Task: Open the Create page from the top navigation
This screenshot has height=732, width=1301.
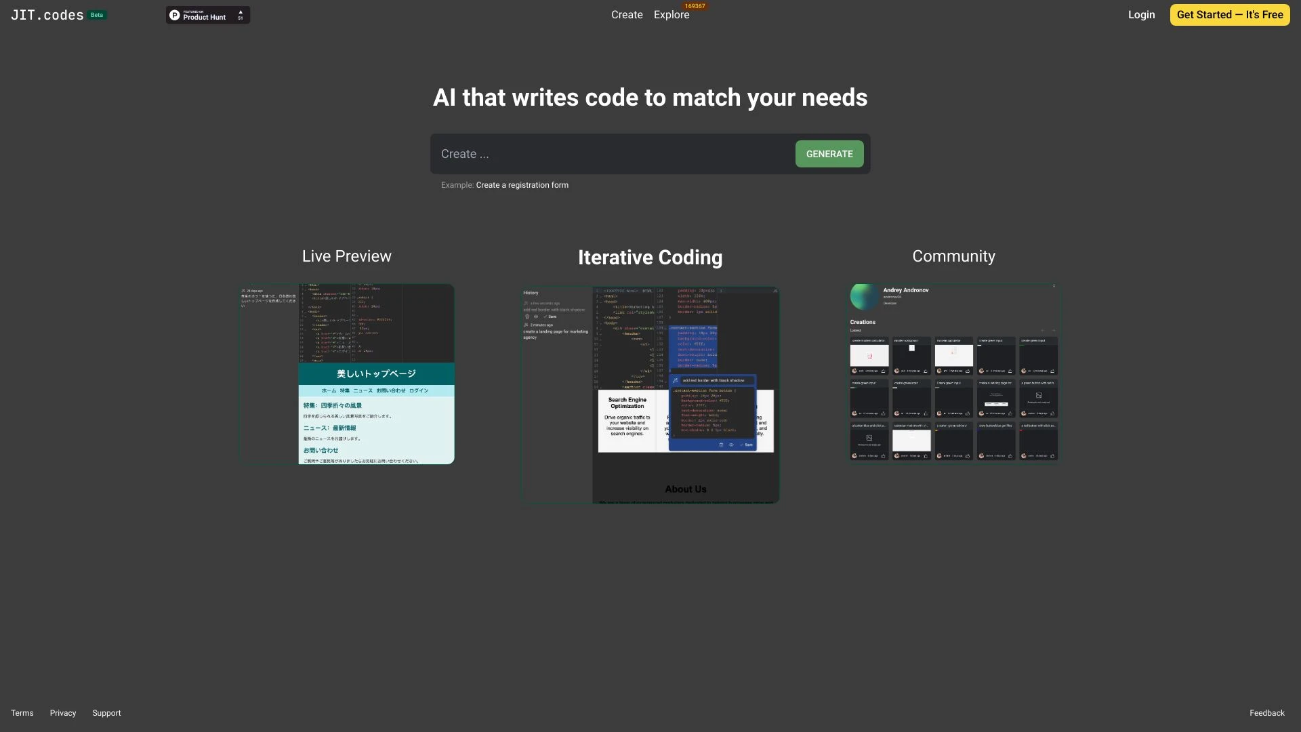Action: [626, 14]
